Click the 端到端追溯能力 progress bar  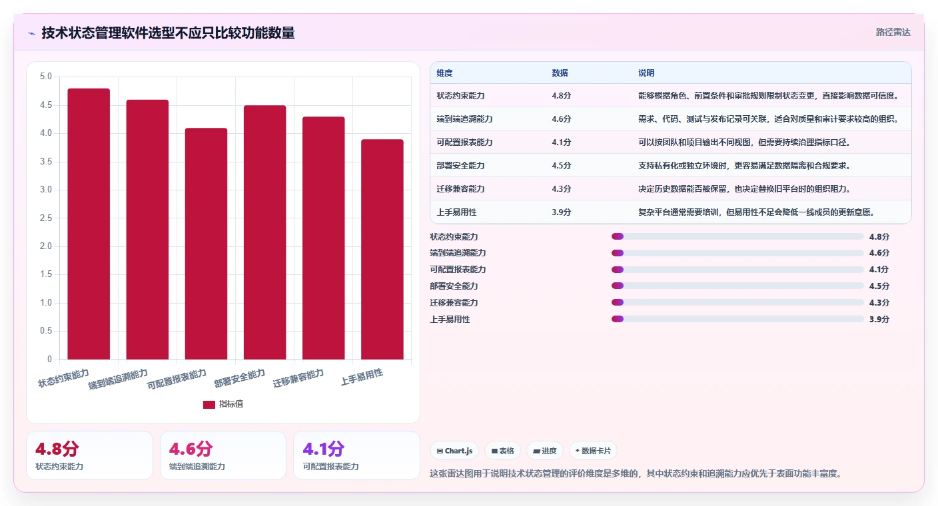tap(737, 253)
